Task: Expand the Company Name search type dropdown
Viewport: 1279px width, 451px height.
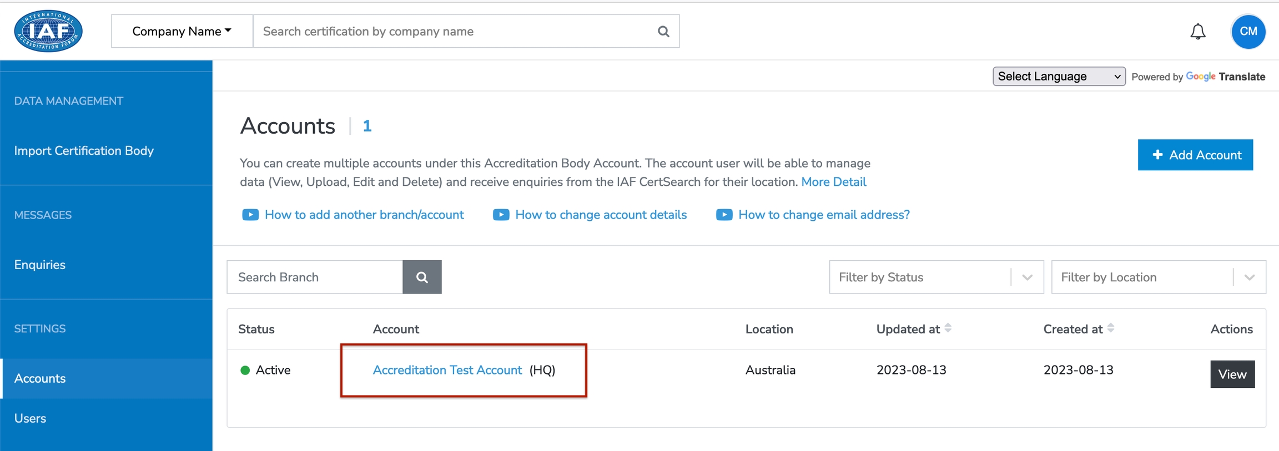Action: (182, 32)
